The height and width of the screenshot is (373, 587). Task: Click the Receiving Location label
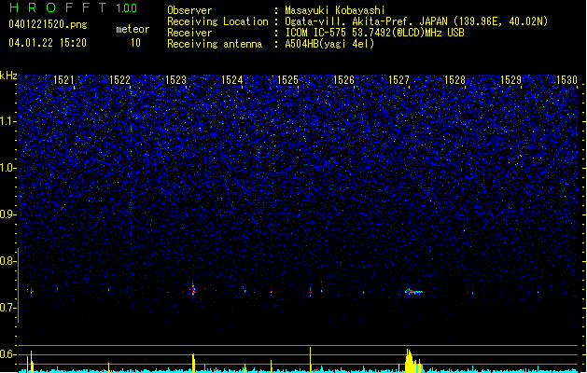pyautogui.click(x=217, y=21)
